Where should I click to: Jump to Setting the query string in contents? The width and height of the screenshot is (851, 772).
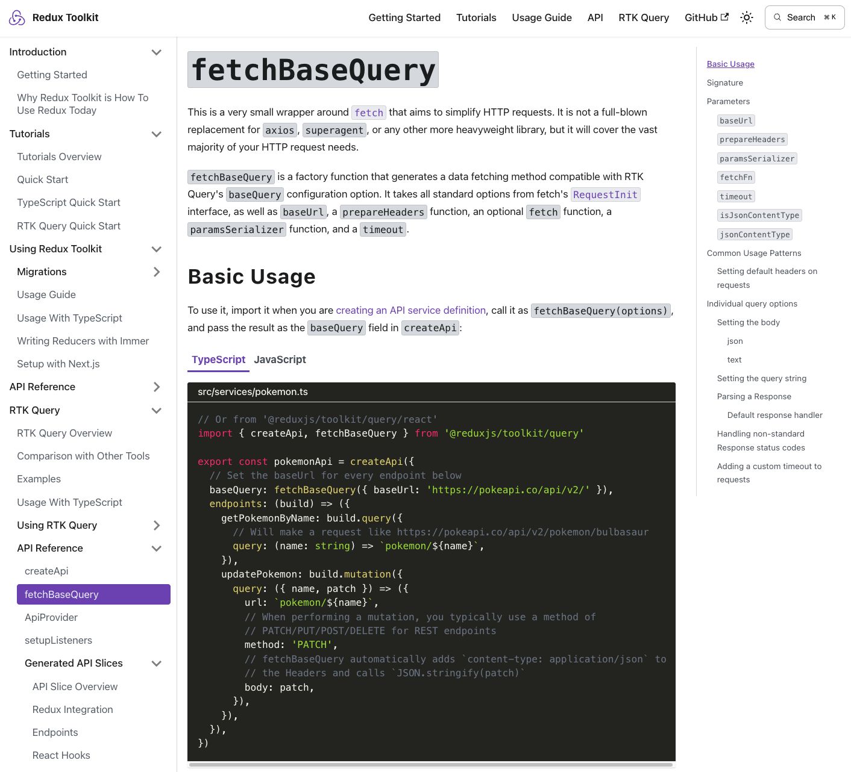click(762, 378)
